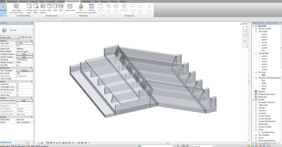Click the Temporary Hide/Isolate glasses icon
This screenshot has width=282, height=147.
[x=73, y=143]
